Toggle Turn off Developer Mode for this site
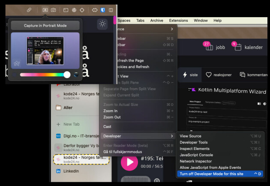270x186 pixels. [x=220, y=174]
